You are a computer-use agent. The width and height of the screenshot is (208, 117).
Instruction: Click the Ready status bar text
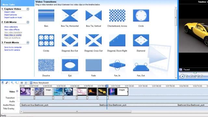click(x=4, y=115)
